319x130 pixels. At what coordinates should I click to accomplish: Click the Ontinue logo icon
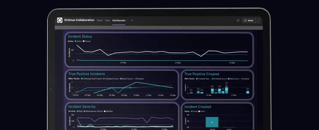[60, 20]
